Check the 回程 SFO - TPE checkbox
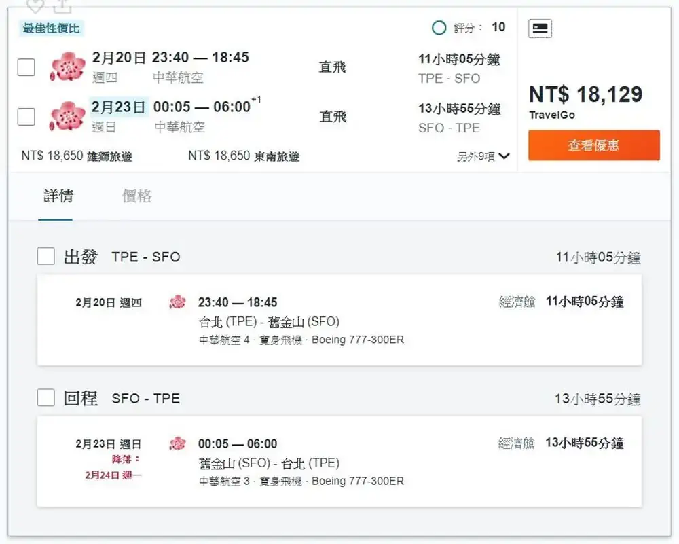Viewport: 679px width, 544px height. tap(46, 397)
